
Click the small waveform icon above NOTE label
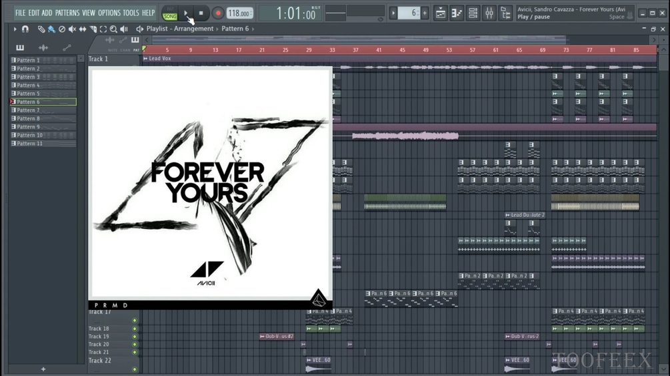[110, 40]
